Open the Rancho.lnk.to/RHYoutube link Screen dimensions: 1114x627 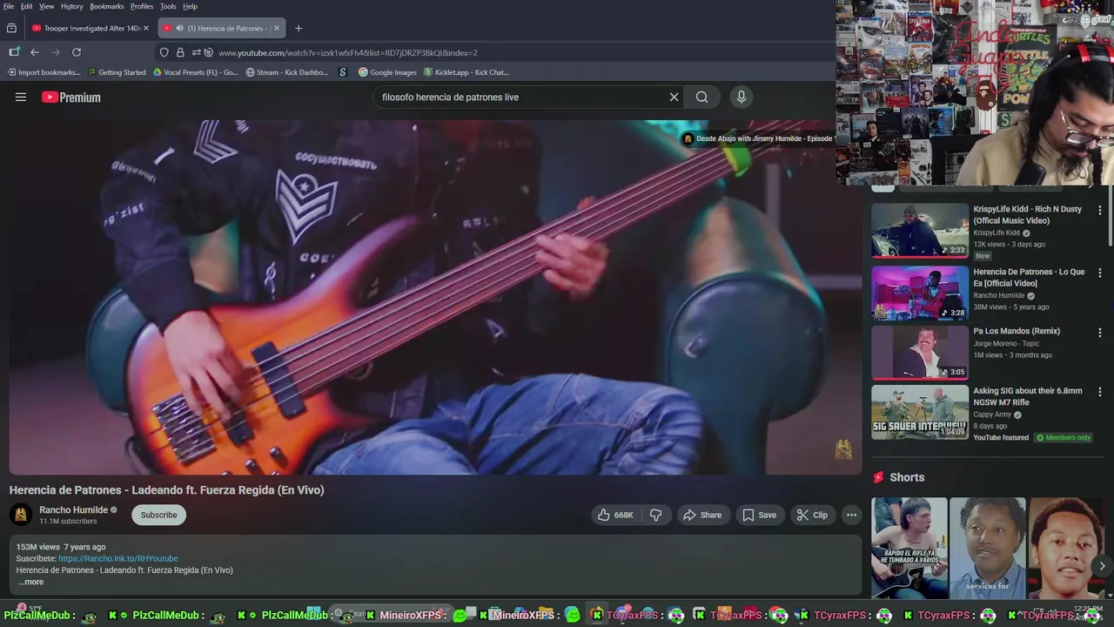point(118,559)
